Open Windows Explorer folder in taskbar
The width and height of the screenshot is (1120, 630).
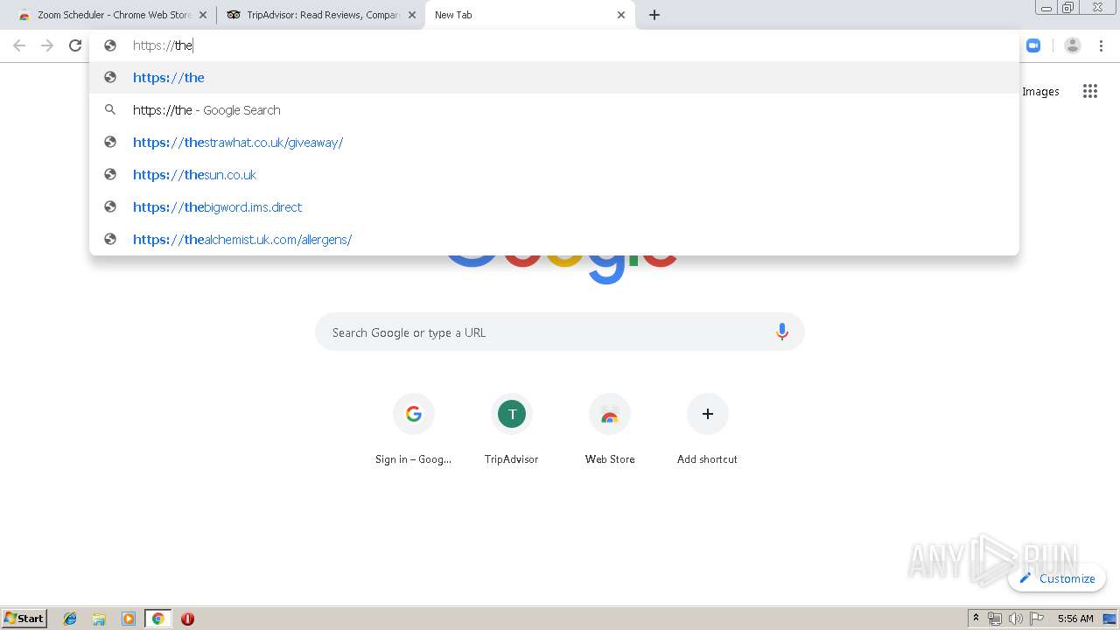tap(99, 619)
